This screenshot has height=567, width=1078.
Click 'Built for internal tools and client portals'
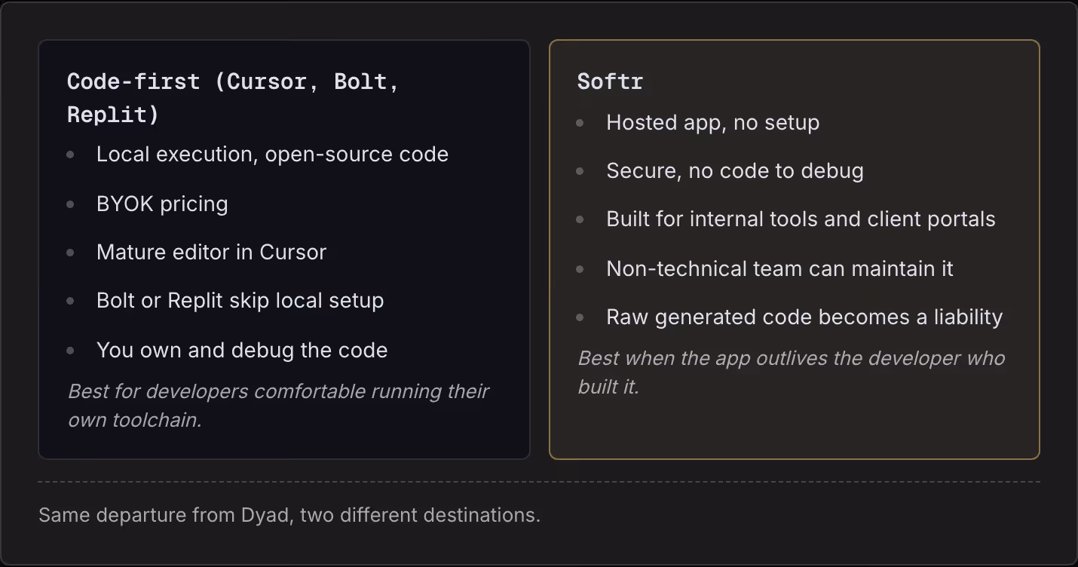point(801,219)
